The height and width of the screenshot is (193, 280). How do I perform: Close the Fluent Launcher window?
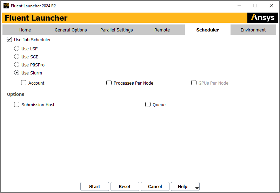pyautogui.click(x=271, y=6)
